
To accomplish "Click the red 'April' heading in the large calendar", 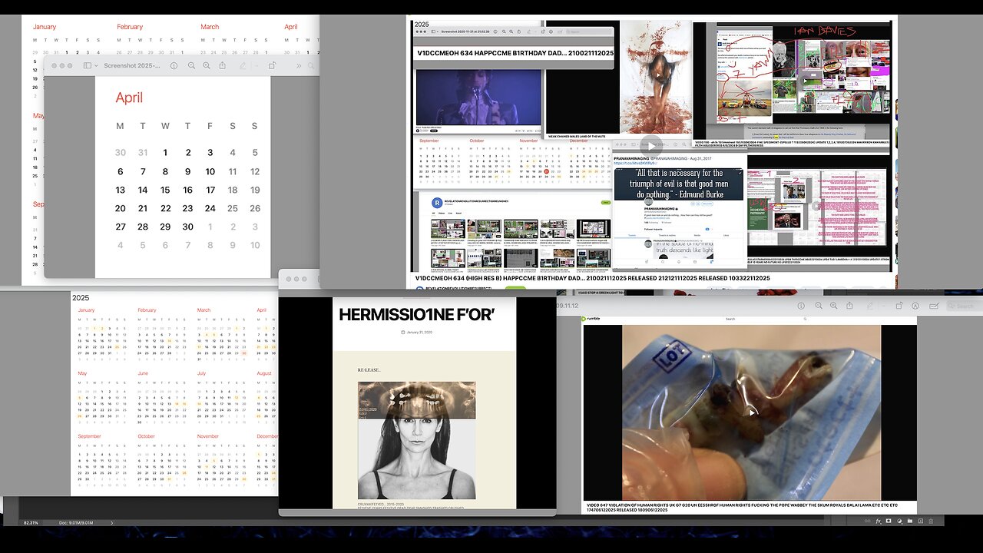I will click(129, 98).
